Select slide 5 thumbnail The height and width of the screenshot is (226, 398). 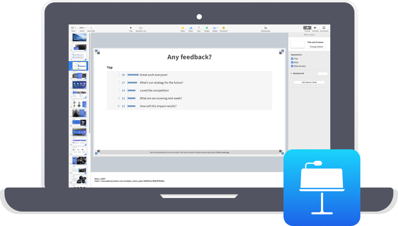79,75
